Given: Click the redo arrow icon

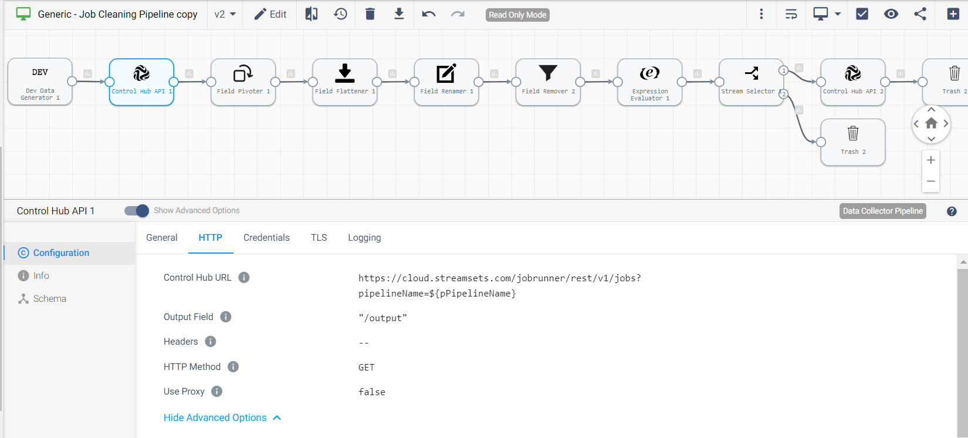Looking at the screenshot, I should [x=458, y=14].
